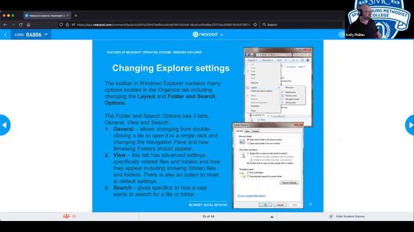Bookmark this page with the star
This screenshot has width=414, height=232.
tap(255, 24)
